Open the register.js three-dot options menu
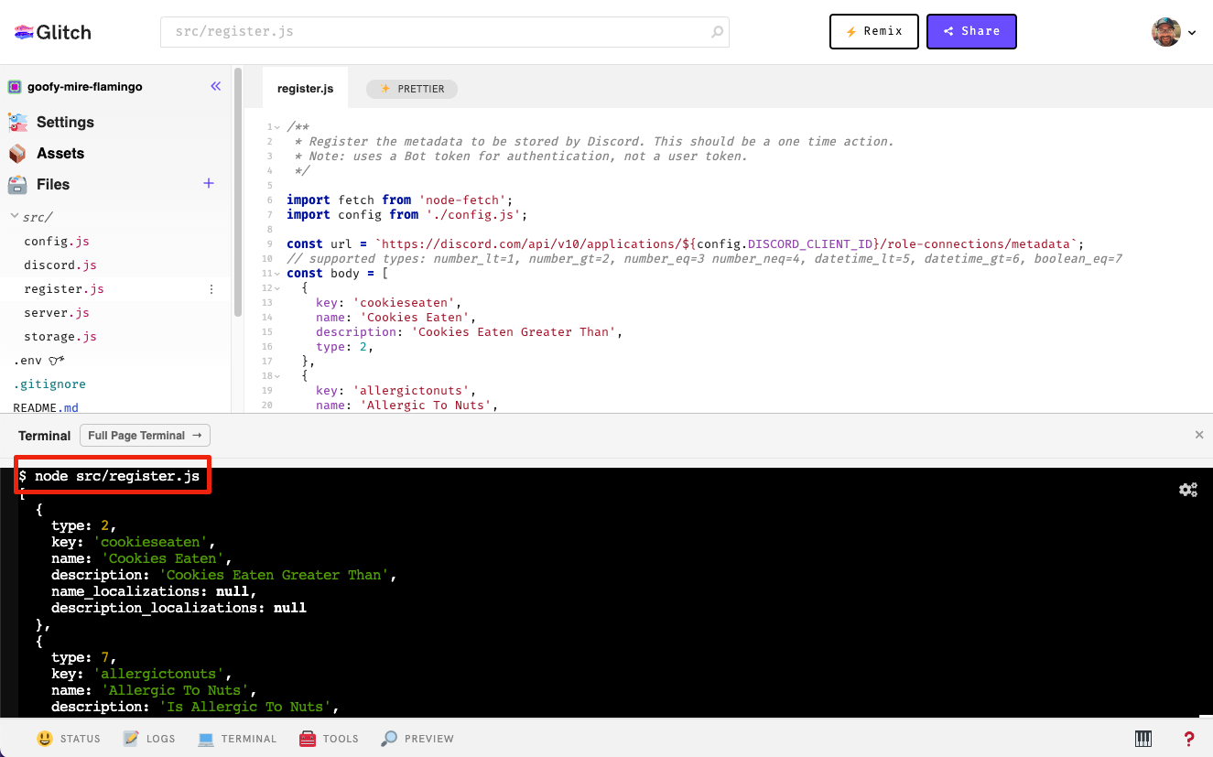The height and width of the screenshot is (757, 1213). click(211, 288)
